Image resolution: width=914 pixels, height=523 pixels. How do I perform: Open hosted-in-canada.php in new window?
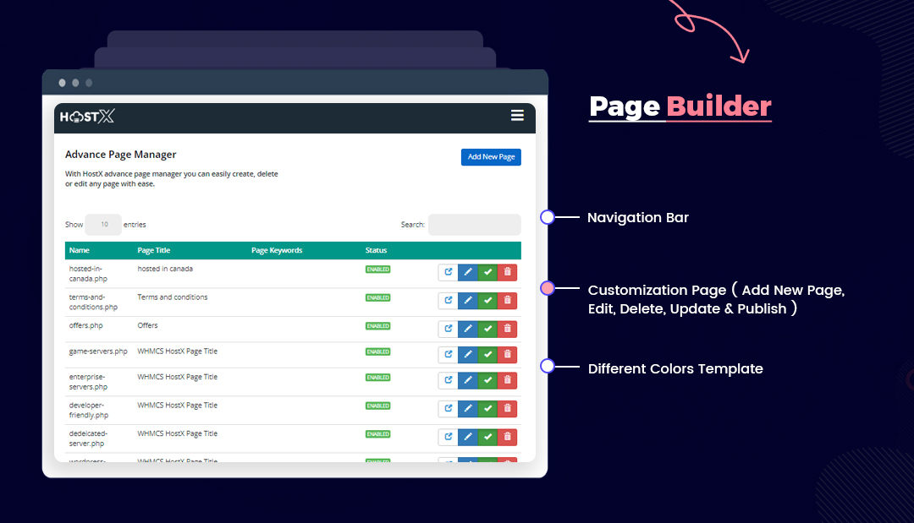tap(448, 272)
